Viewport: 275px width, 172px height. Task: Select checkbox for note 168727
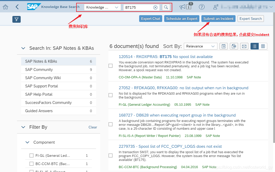click(111, 124)
